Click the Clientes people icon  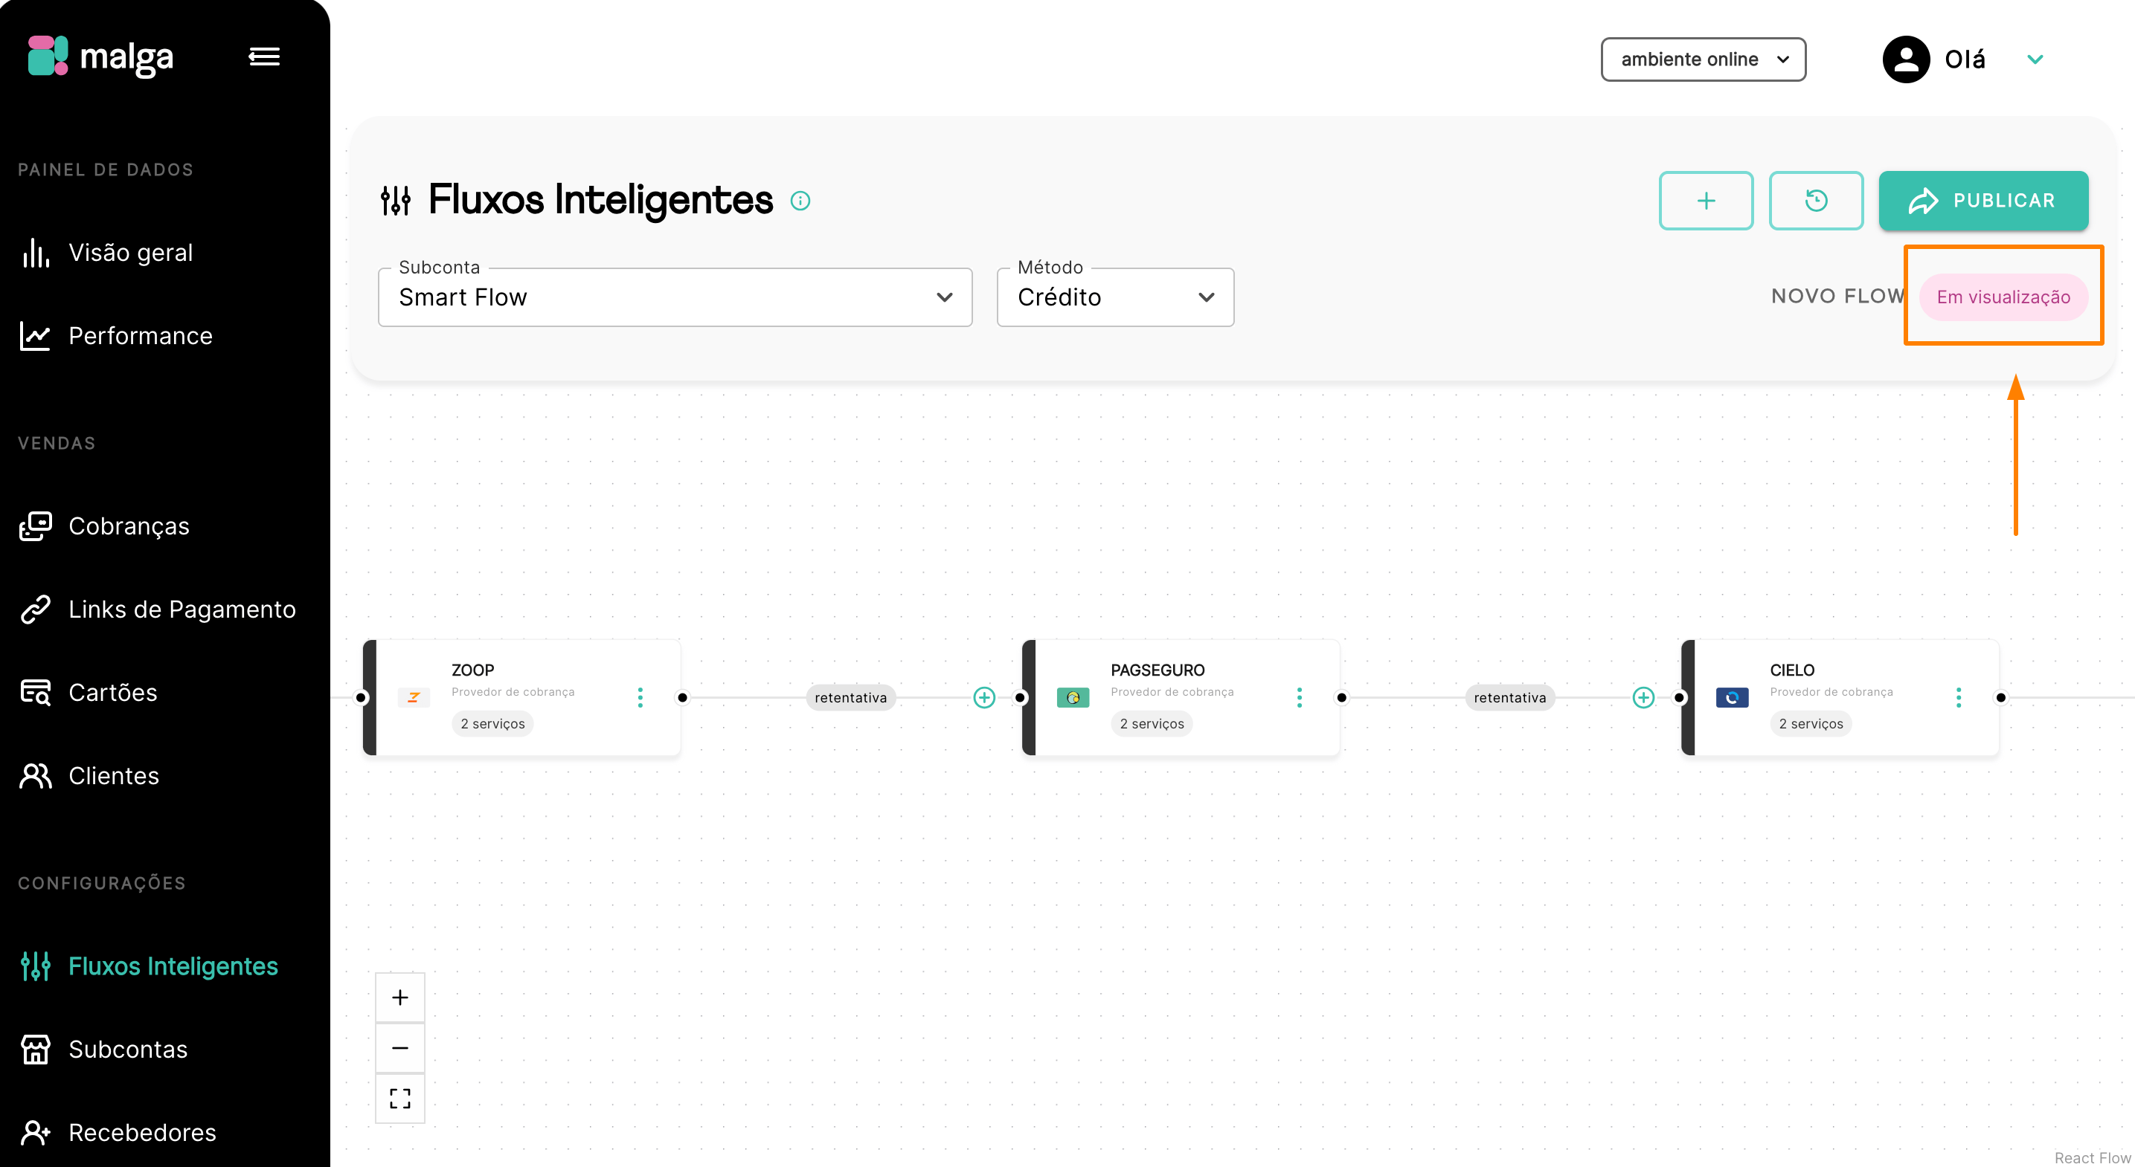(36, 775)
